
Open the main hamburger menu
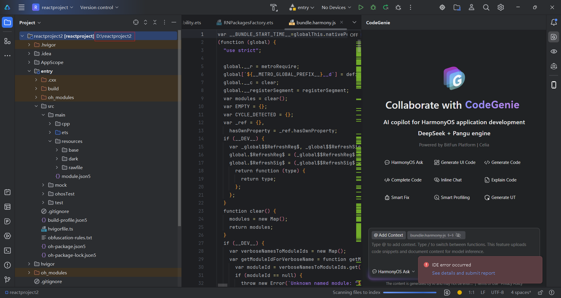[21, 7]
